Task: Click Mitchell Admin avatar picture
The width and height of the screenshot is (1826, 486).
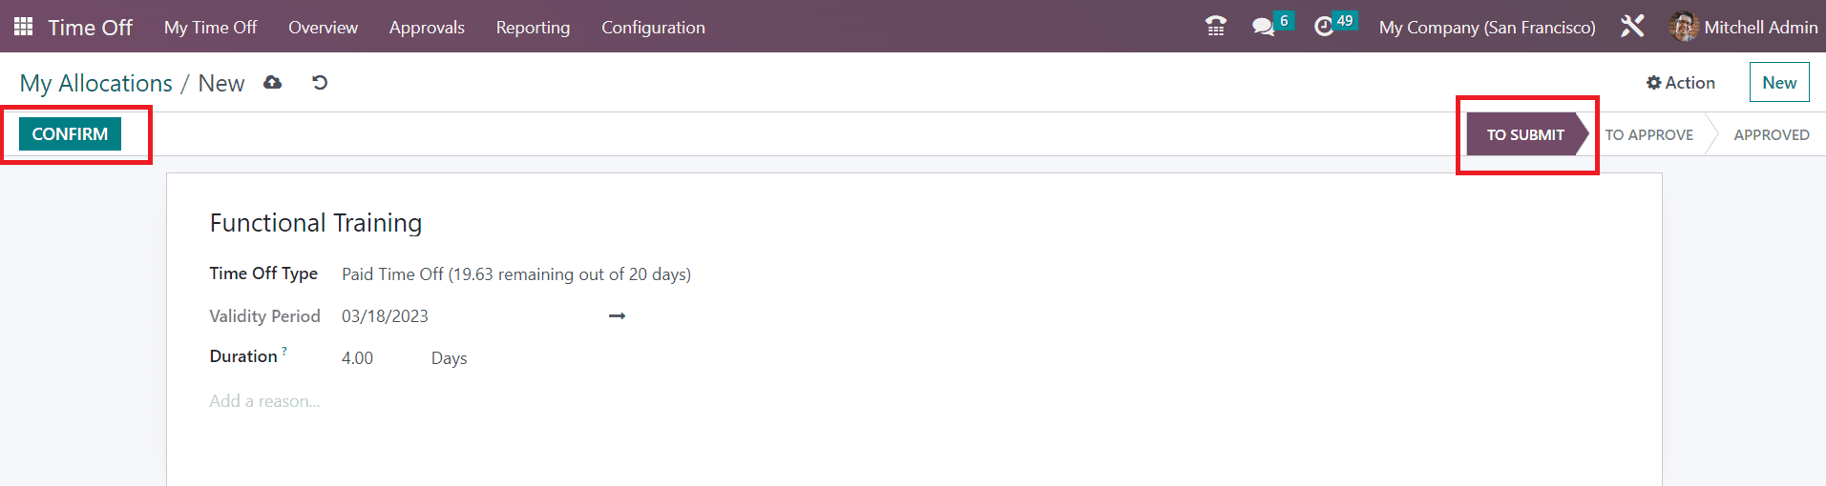Action: point(1683,27)
